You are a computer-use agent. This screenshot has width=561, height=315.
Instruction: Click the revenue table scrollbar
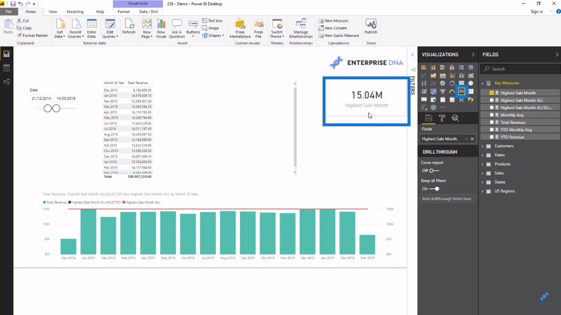[x=295, y=127]
